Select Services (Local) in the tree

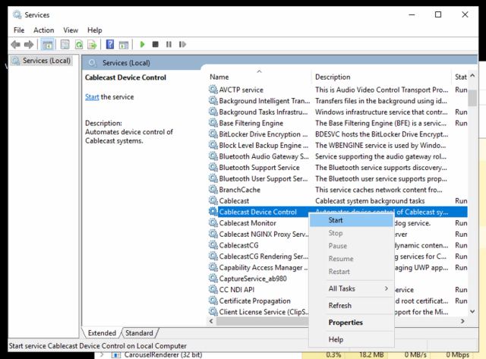point(46,61)
